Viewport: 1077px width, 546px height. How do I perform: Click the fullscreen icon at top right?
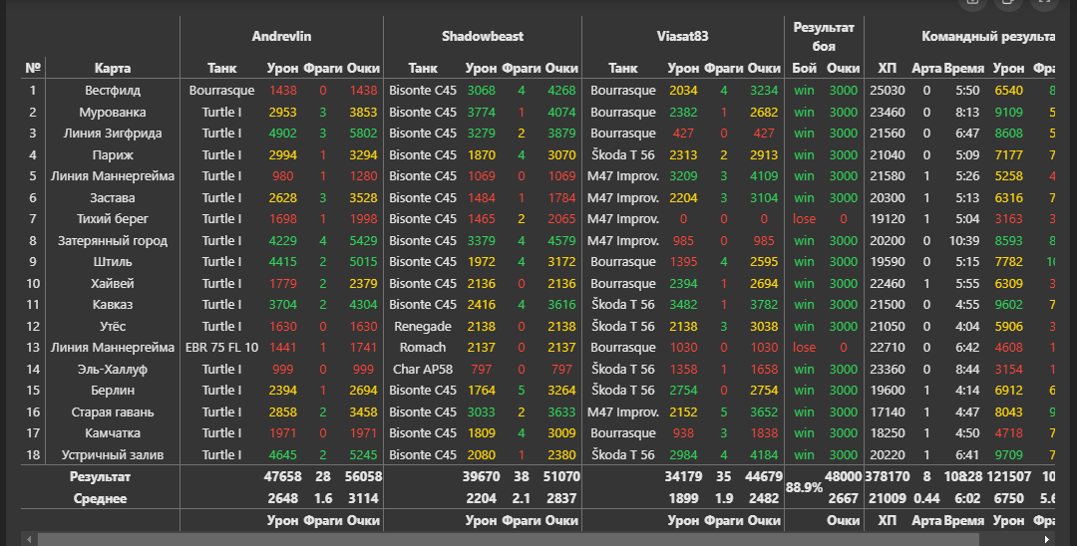tap(1043, 3)
